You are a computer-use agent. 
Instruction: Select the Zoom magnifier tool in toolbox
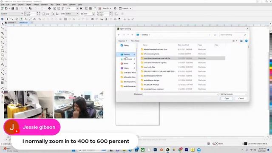(x=3, y=37)
